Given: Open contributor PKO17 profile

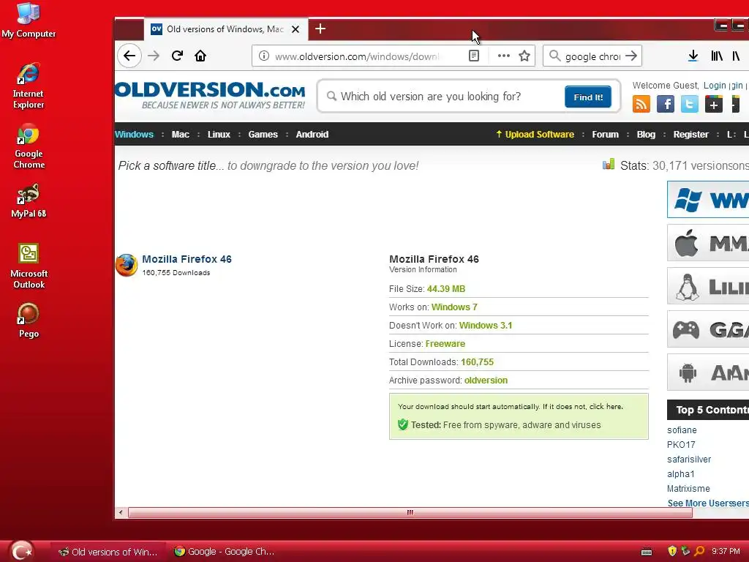Looking at the screenshot, I should point(681,444).
